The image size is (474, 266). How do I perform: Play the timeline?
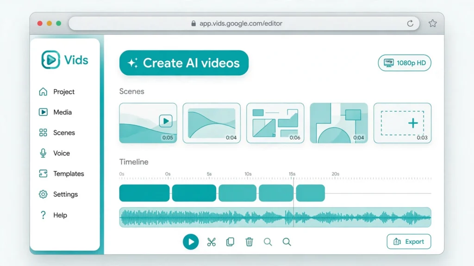[191, 242]
